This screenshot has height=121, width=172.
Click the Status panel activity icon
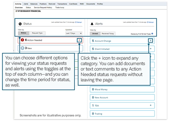20,24
